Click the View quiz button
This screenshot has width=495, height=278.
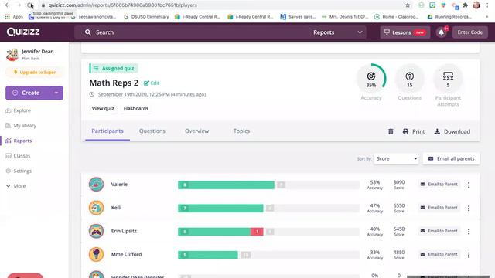point(103,108)
